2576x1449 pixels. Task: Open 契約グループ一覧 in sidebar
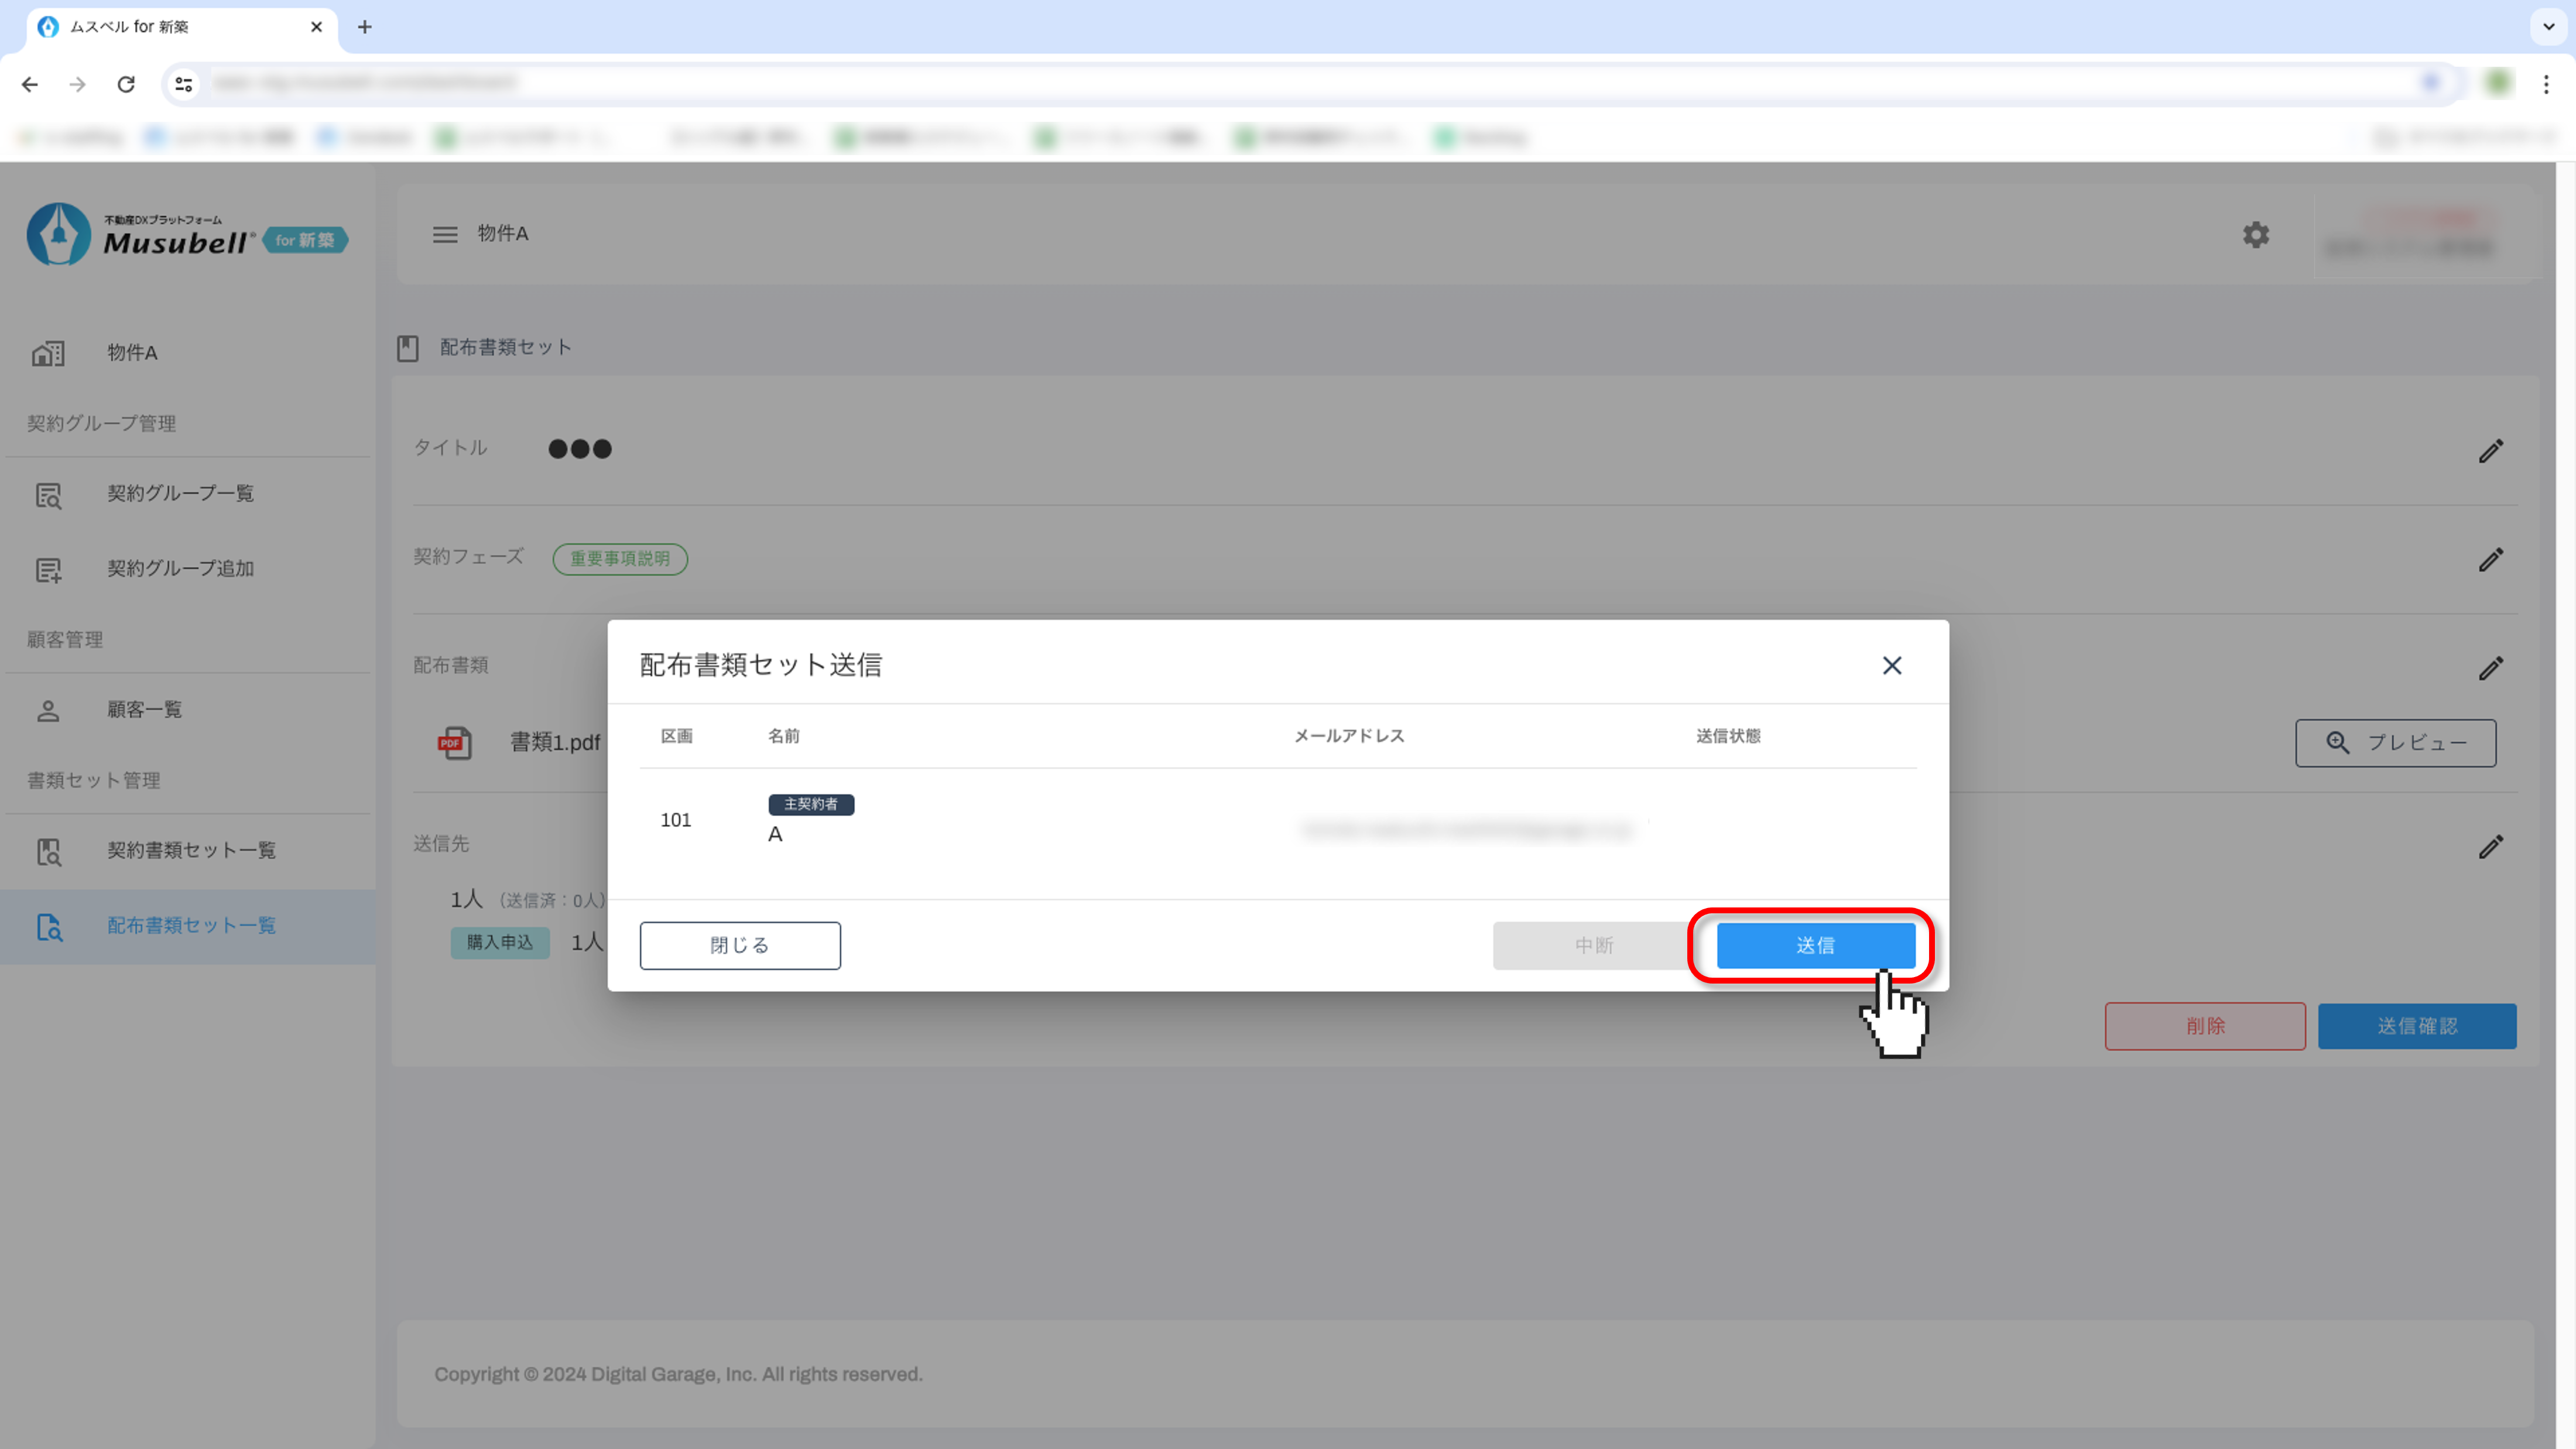(181, 493)
